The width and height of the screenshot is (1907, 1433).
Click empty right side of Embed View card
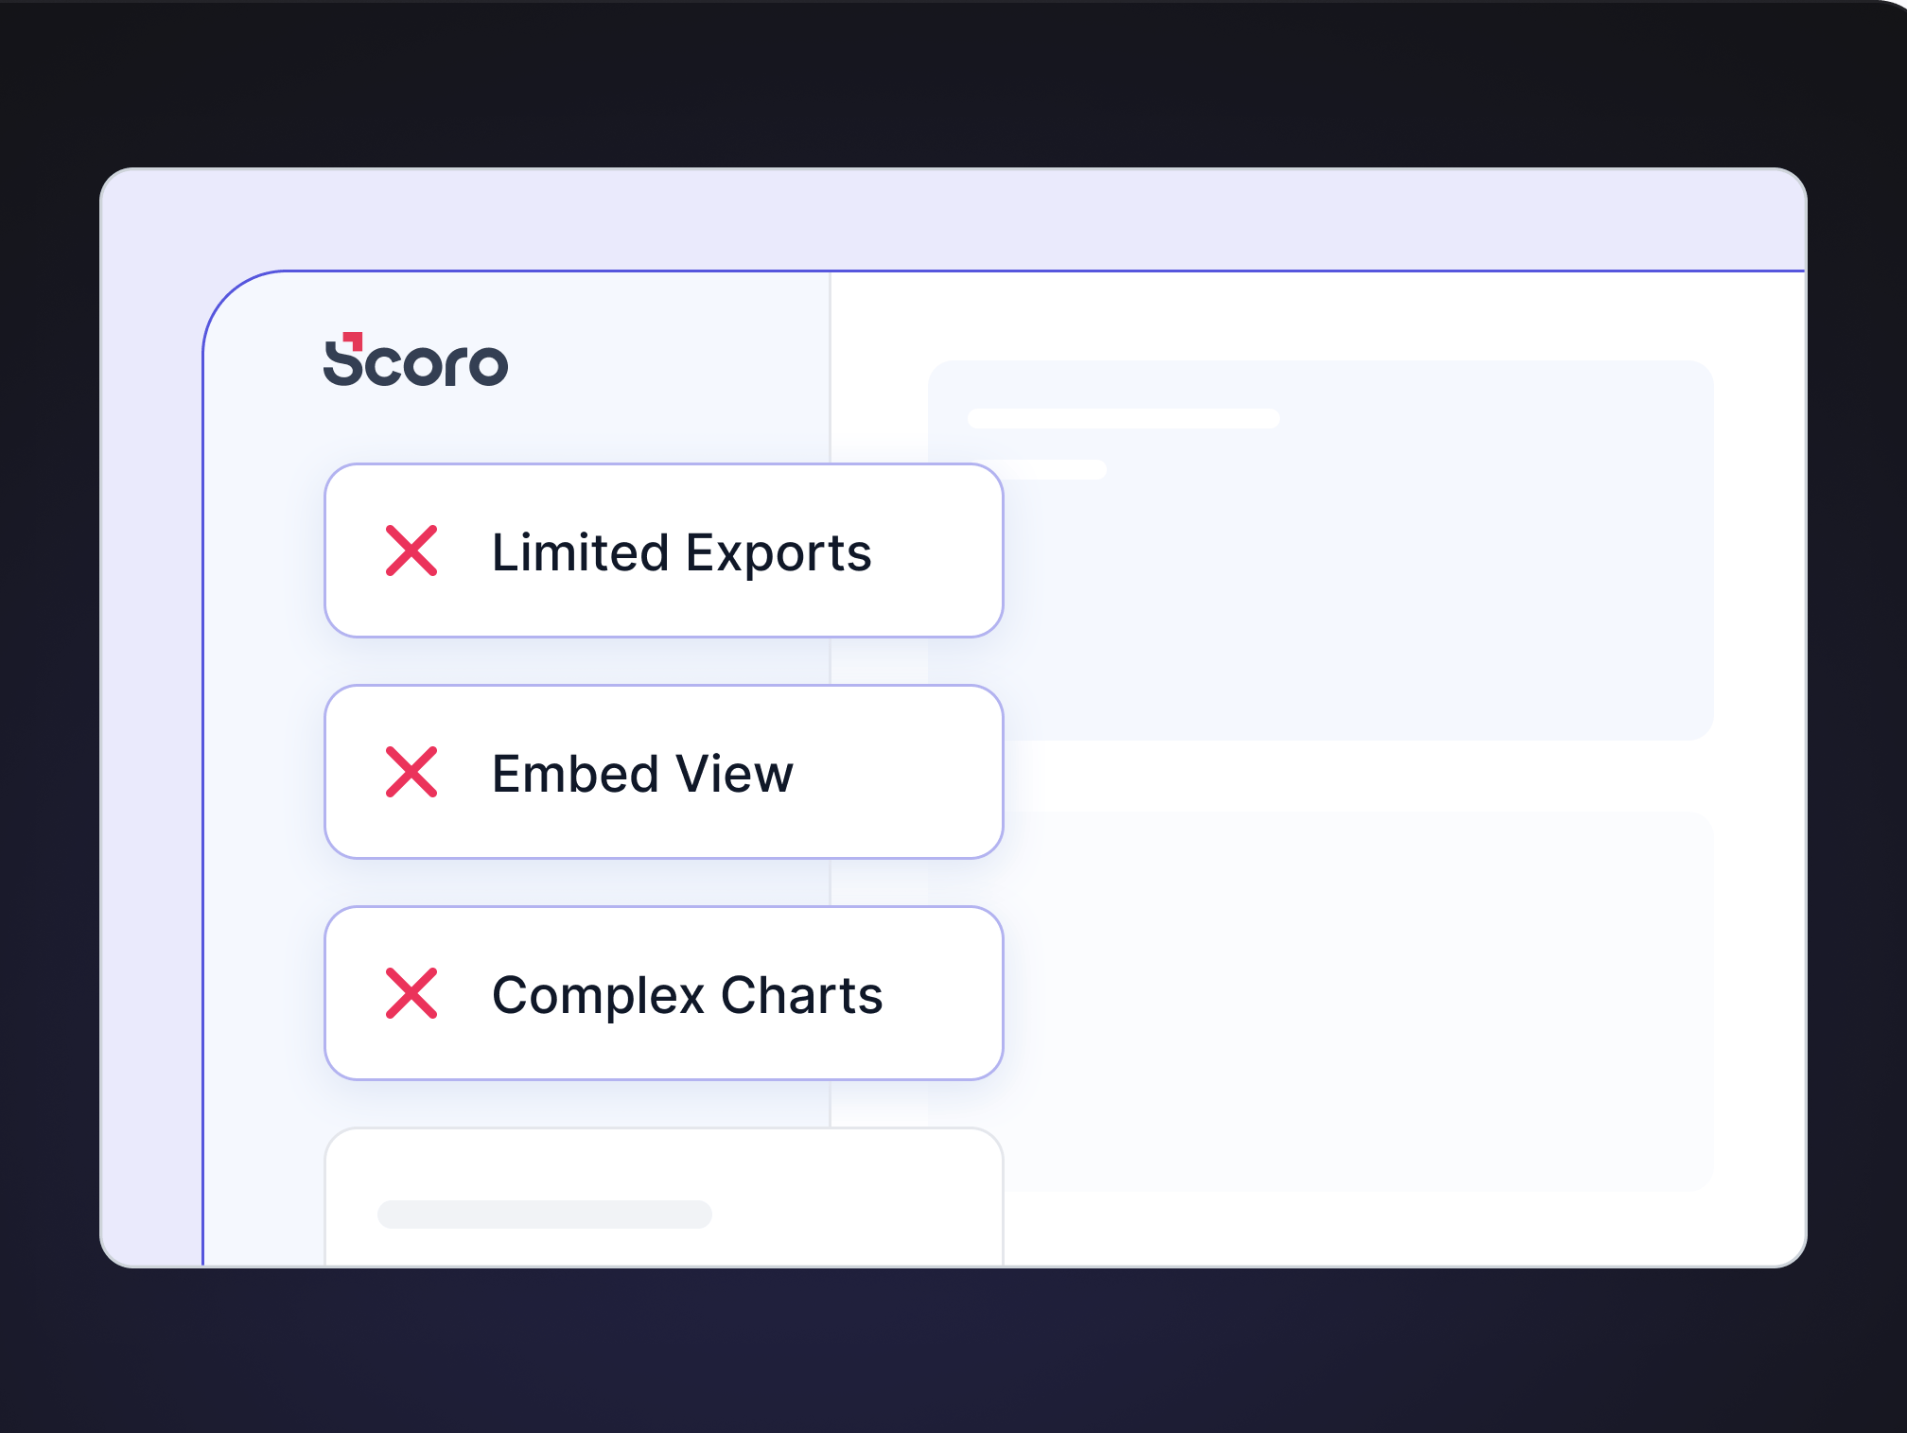(899, 772)
